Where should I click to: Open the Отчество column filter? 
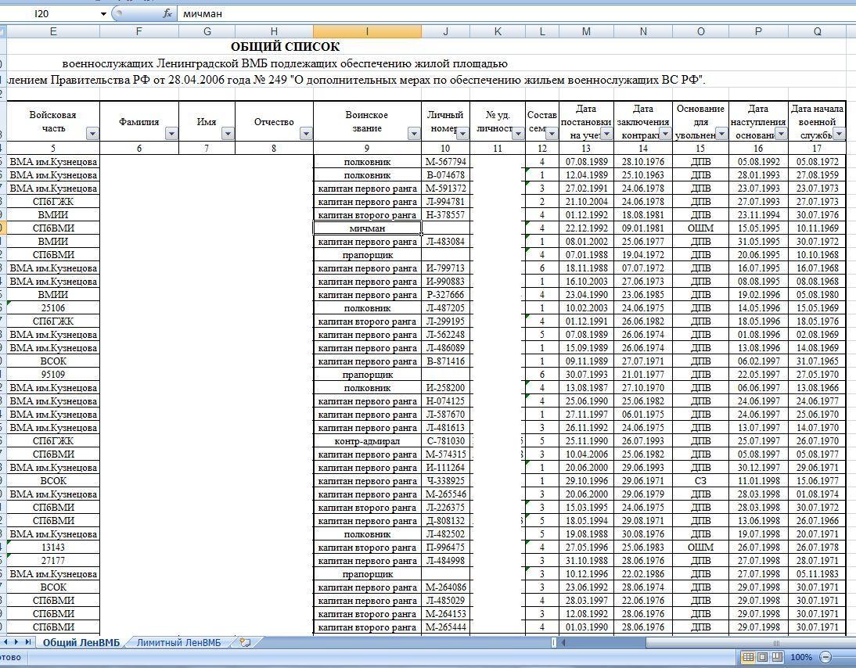tap(306, 134)
